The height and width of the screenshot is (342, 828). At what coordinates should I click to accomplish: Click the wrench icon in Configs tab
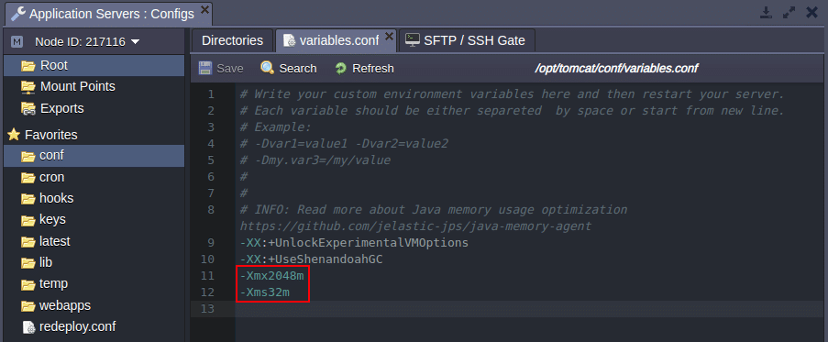tap(18, 14)
